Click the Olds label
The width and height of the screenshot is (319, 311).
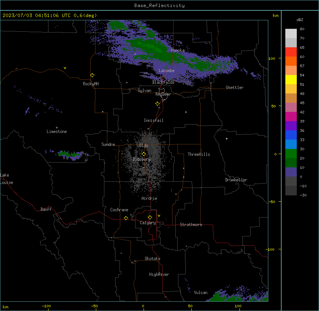[144, 146]
